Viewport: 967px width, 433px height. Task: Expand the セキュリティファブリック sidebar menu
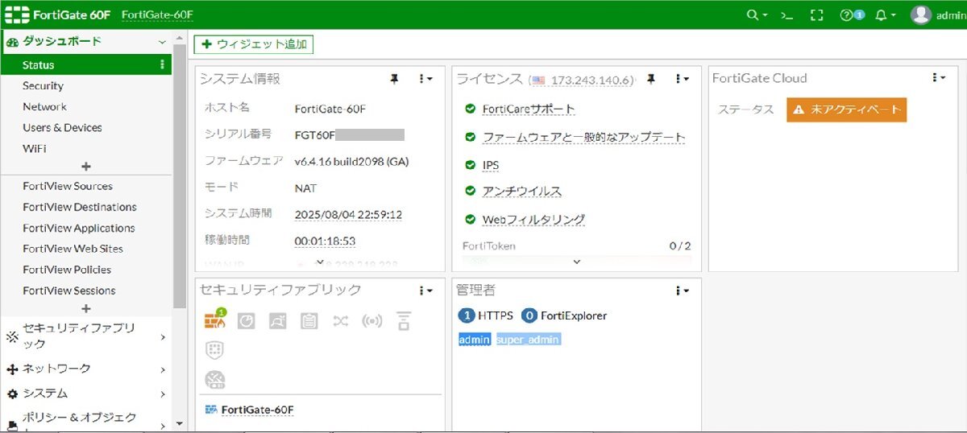click(x=162, y=337)
